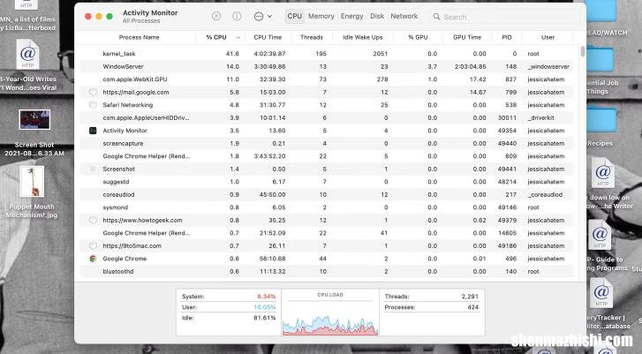Click the User CPU percentage value
The image size is (642, 354).
click(x=265, y=307)
